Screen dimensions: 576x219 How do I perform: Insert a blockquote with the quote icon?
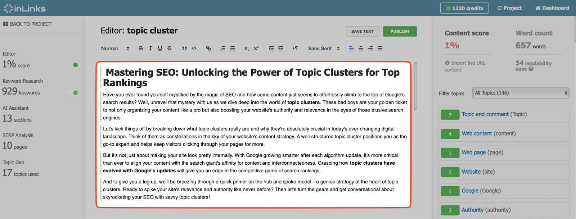pos(184,49)
